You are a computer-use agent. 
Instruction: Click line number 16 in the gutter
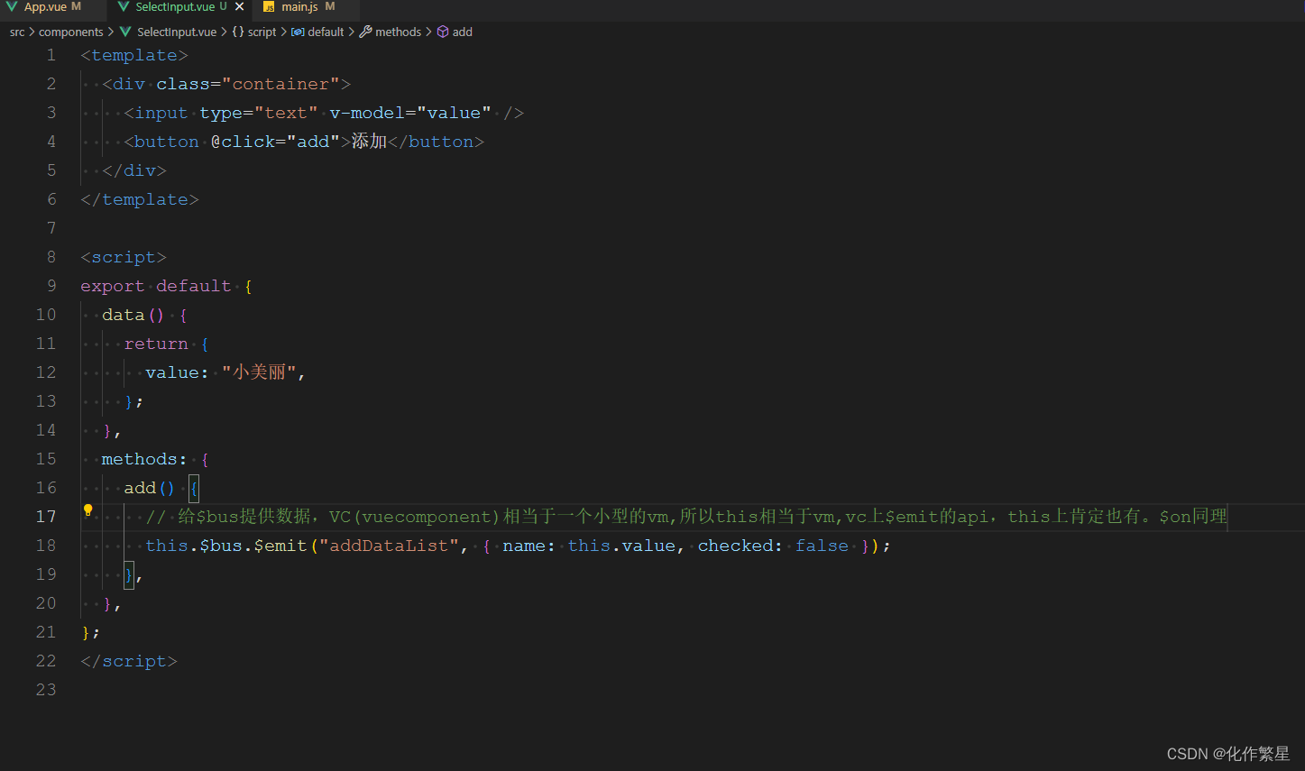[x=46, y=488]
